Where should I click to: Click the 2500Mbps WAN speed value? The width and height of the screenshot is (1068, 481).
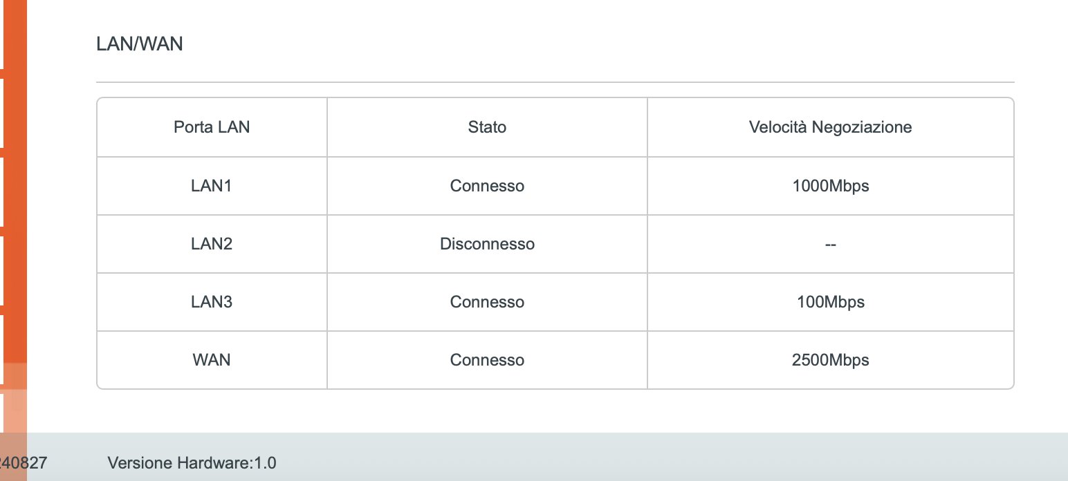830,360
